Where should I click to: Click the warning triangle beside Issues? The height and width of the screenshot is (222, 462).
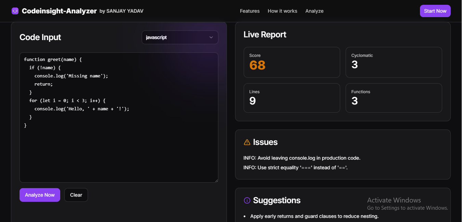(x=246, y=142)
